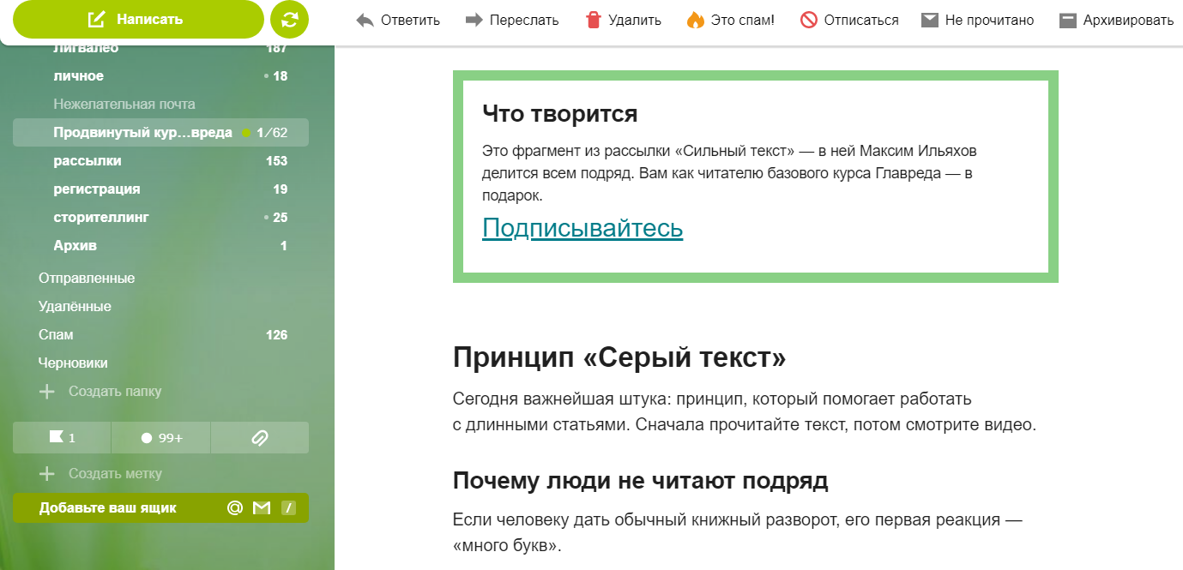
Task: Click the slash icon in add-mailbox bar
Action: (289, 508)
